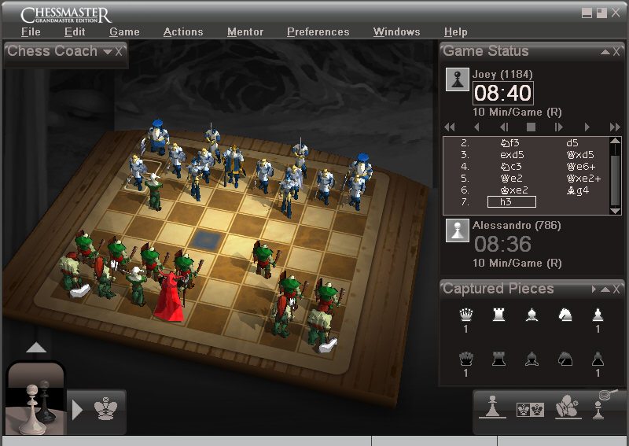Click the highlighted blue board square
The height and width of the screenshot is (446, 629).
click(x=206, y=240)
